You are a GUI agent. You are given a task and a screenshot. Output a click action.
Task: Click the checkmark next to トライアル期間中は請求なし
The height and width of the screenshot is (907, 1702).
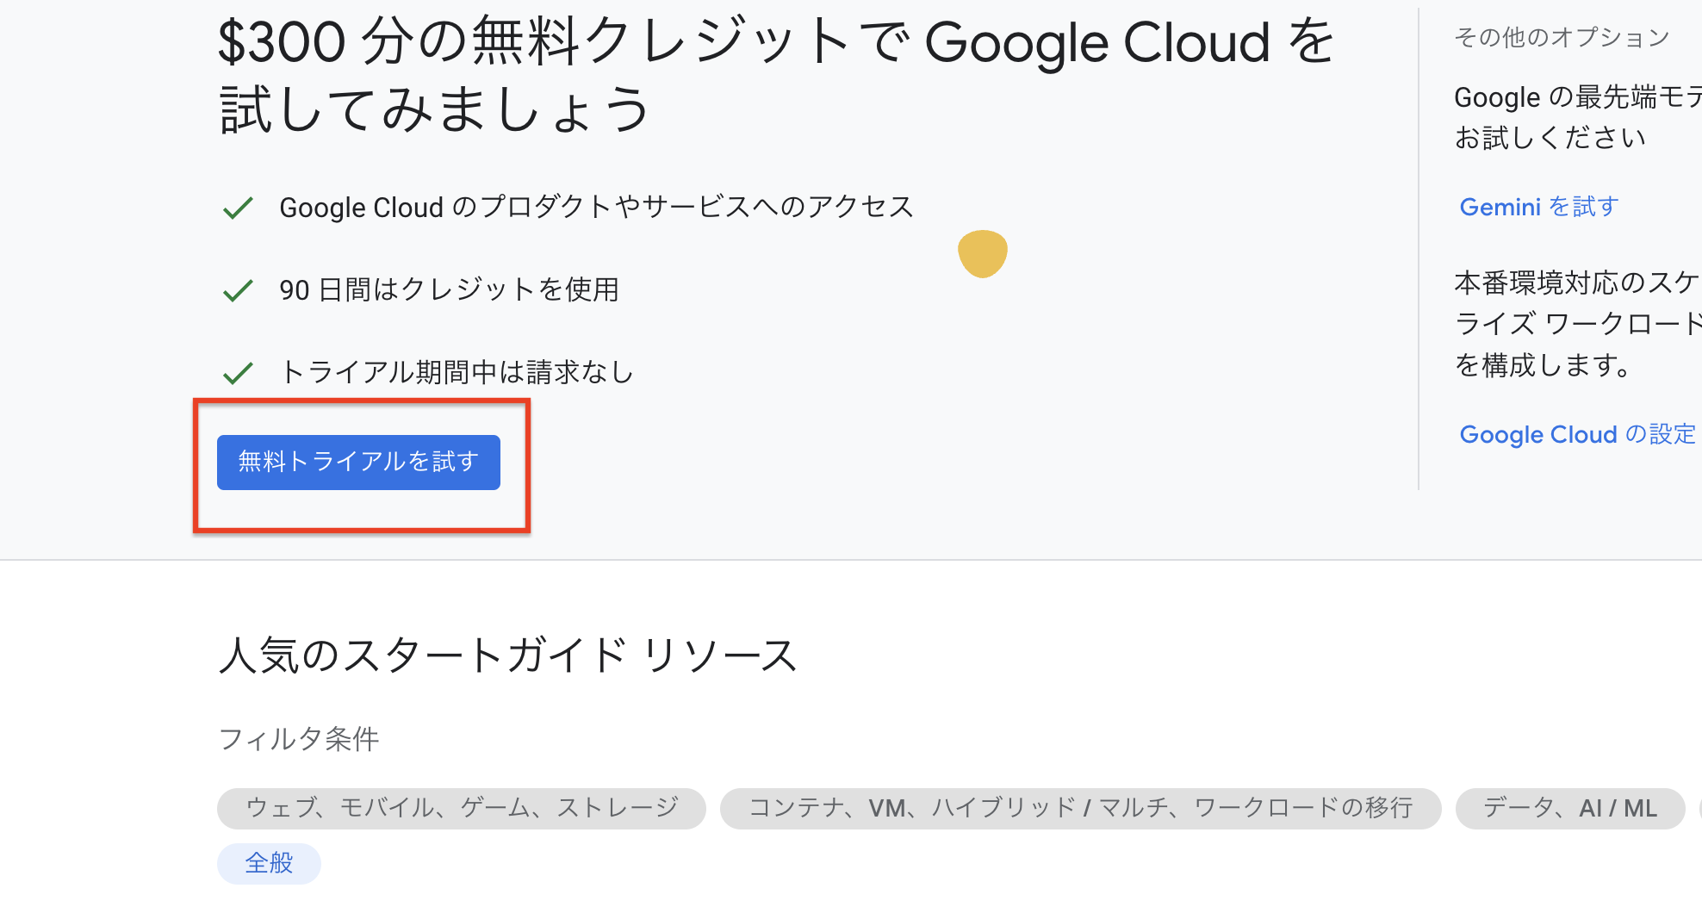click(239, 372)
